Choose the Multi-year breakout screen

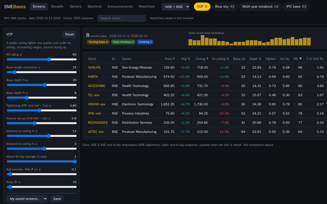(x=260, y=7)
